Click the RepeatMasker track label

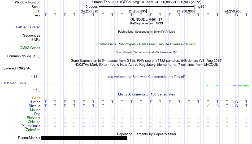pyautogui.click(x=29, y=138)
